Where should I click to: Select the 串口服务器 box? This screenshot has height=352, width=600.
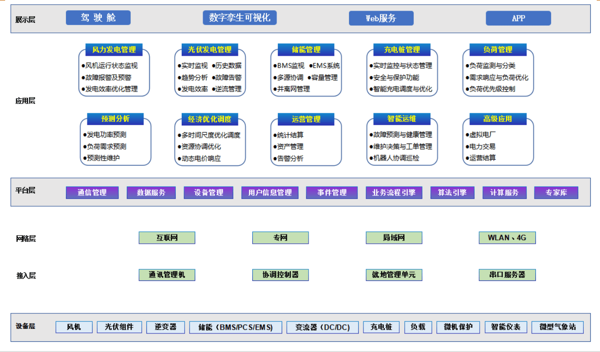point(507,275)
